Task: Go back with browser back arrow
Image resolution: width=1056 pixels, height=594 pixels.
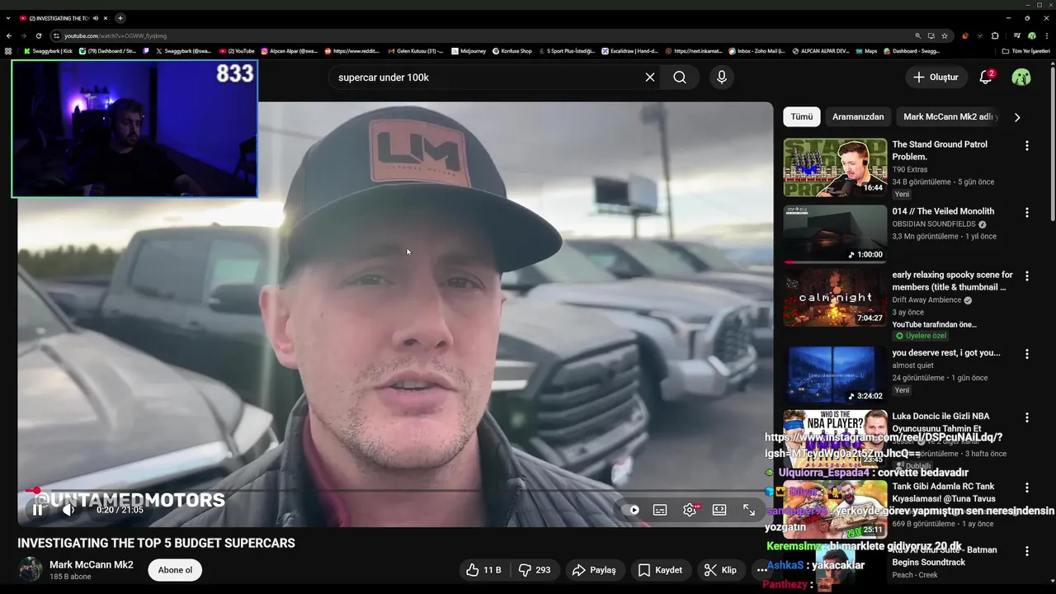Action: pyautogui.click(x=9, y=35)
